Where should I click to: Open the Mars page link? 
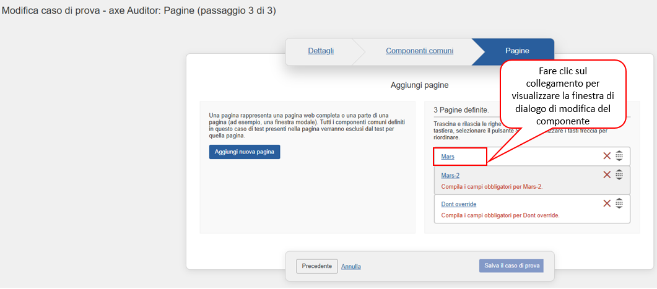click(x=448, y=157)
